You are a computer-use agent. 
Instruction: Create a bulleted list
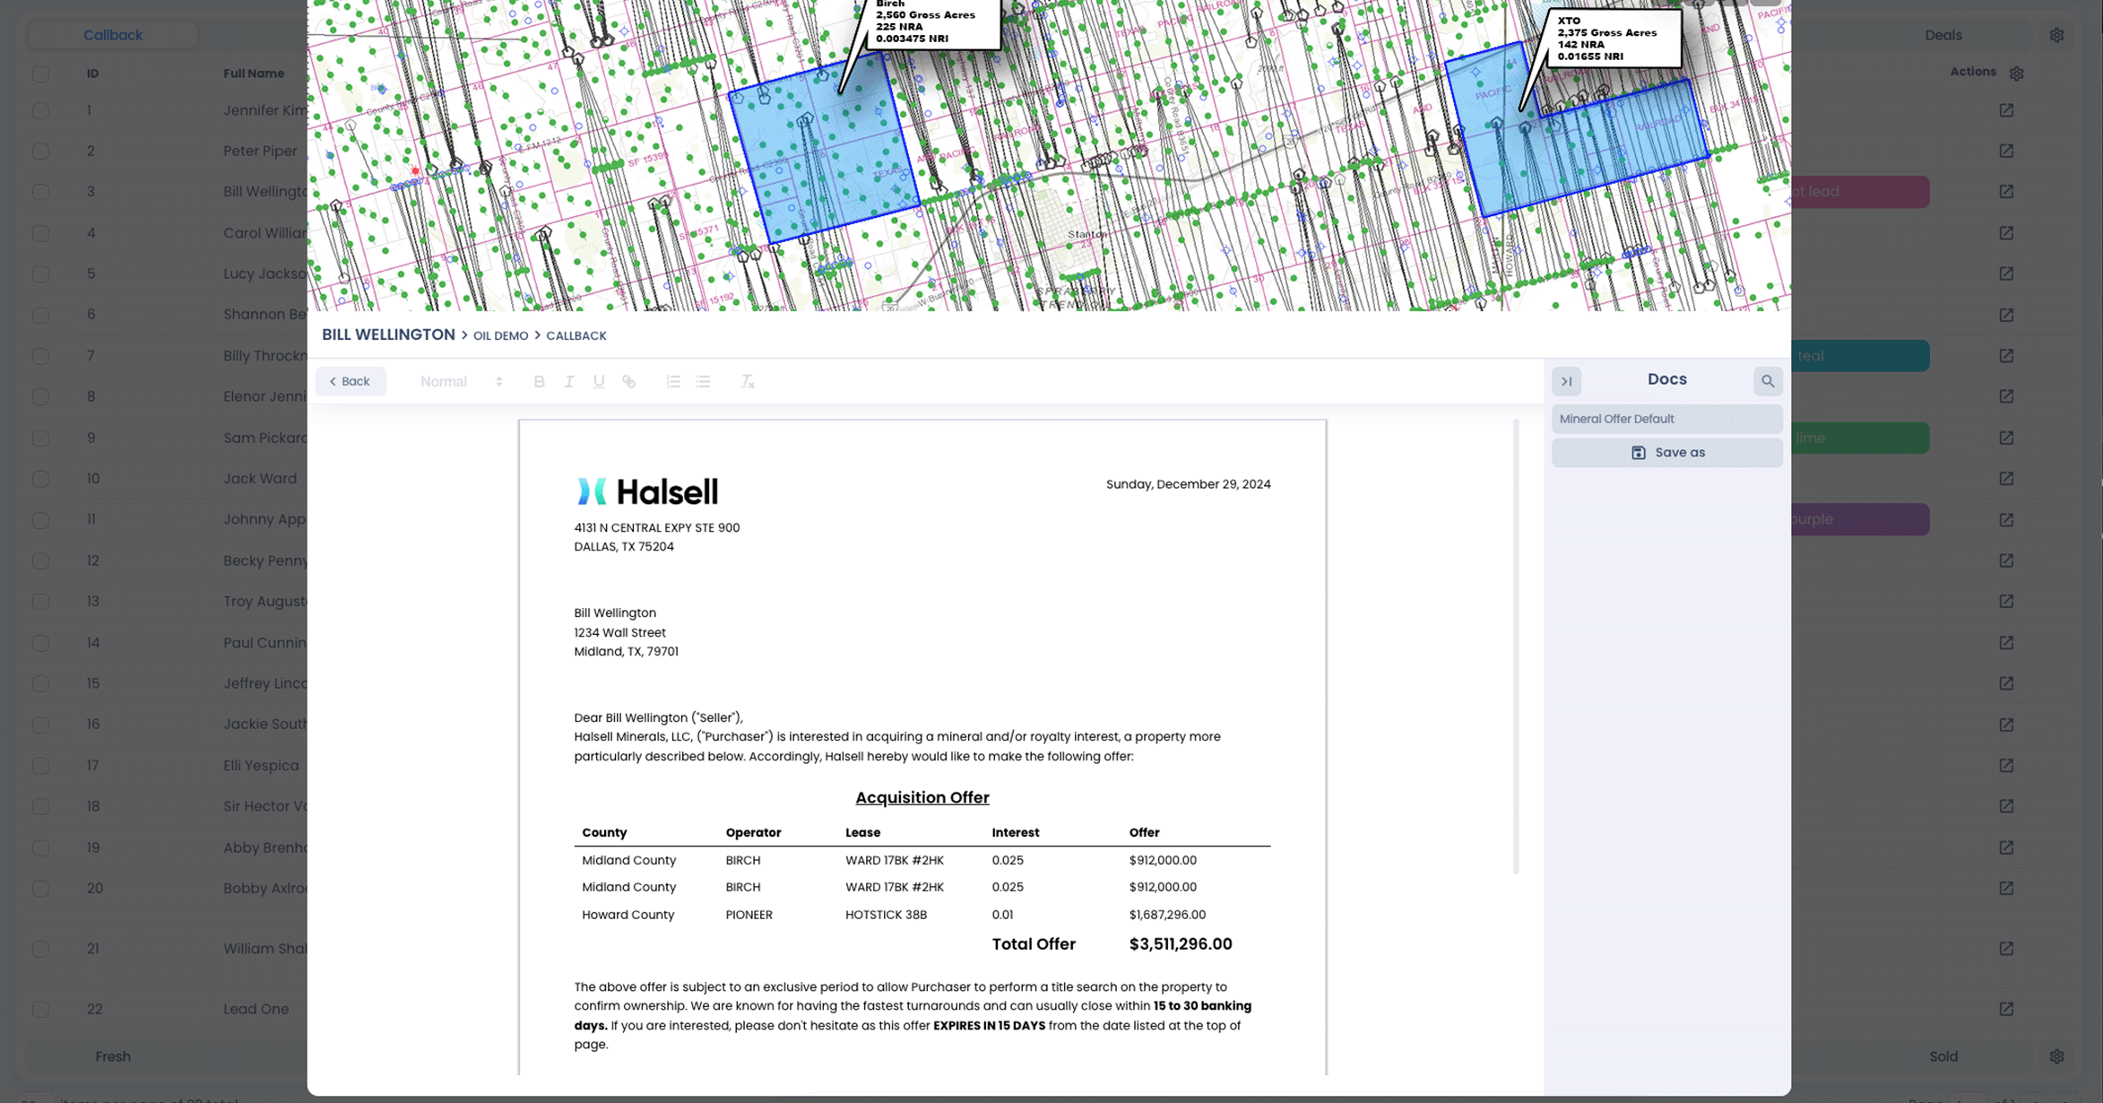pyautogui.click(x=703, y=381)
